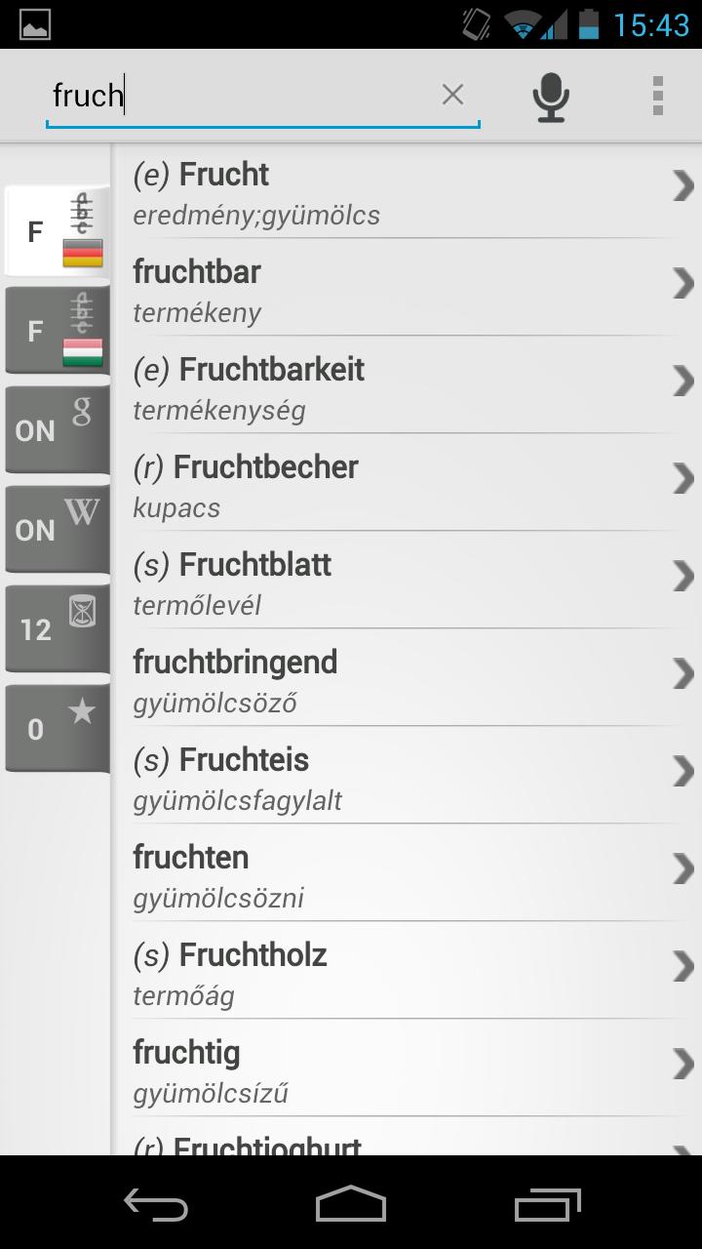
Task: Expand the fruchtig entry chevron
Action: (x=682, y=1064)
